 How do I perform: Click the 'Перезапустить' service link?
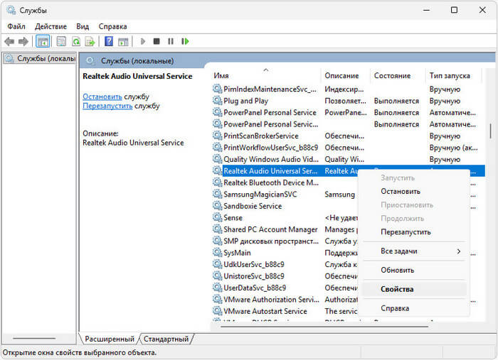107,106
